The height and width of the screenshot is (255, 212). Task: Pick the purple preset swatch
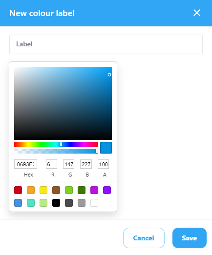point(107,190)
